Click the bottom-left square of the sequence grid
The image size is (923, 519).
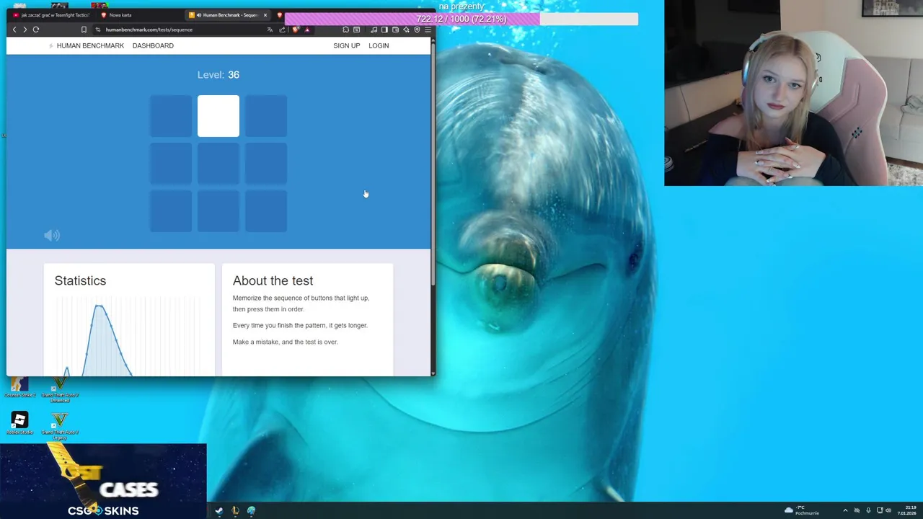click(171, 211)
